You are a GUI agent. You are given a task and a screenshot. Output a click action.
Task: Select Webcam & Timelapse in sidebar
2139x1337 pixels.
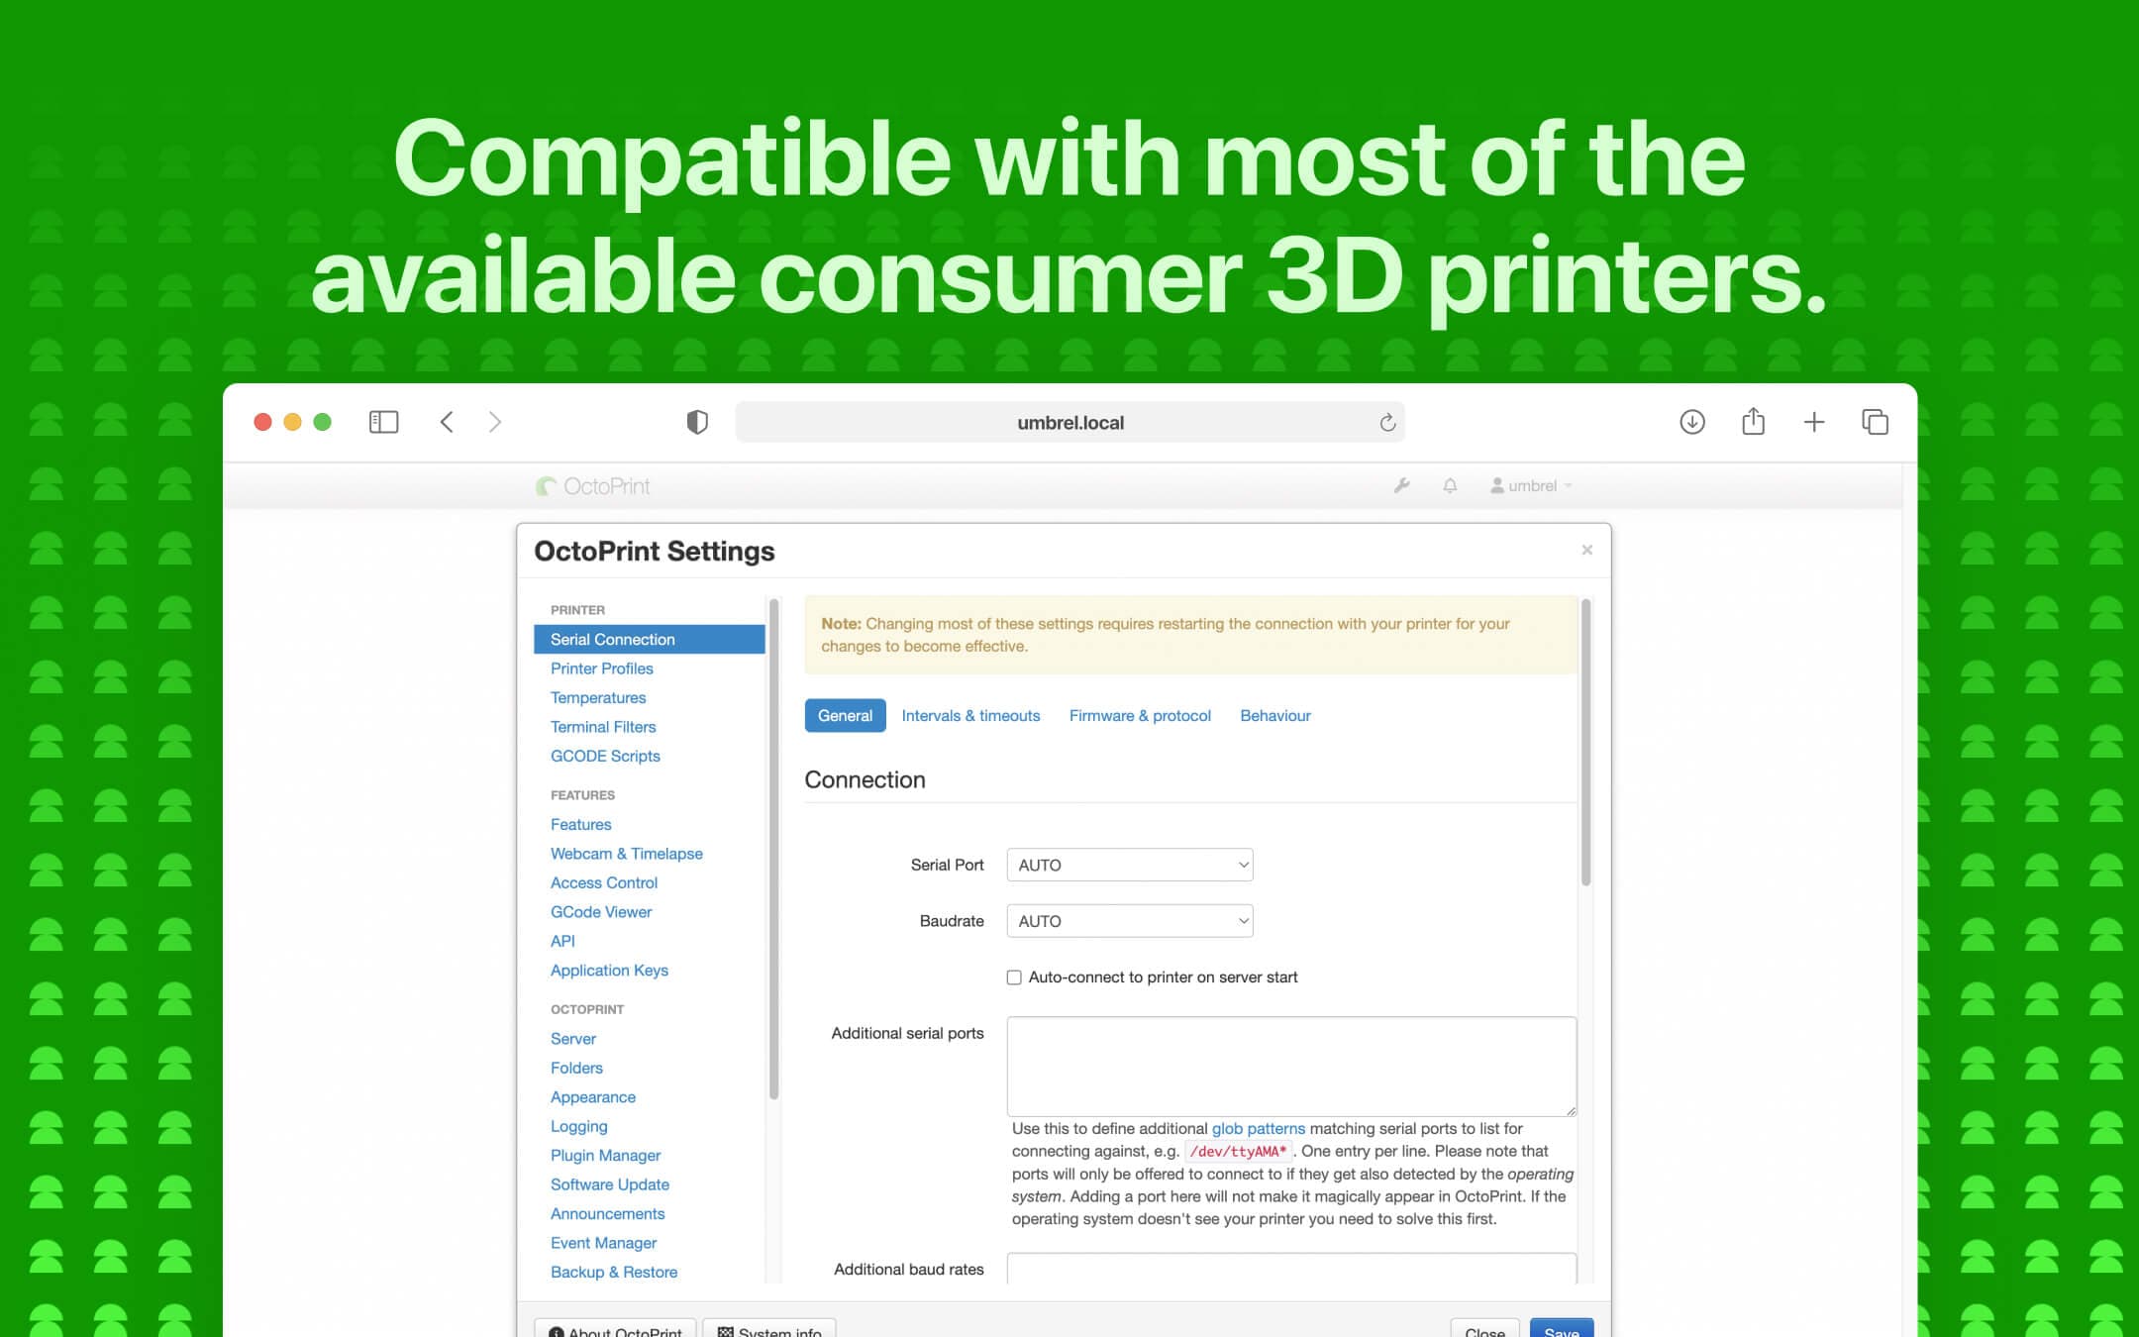tap(627, 852)
